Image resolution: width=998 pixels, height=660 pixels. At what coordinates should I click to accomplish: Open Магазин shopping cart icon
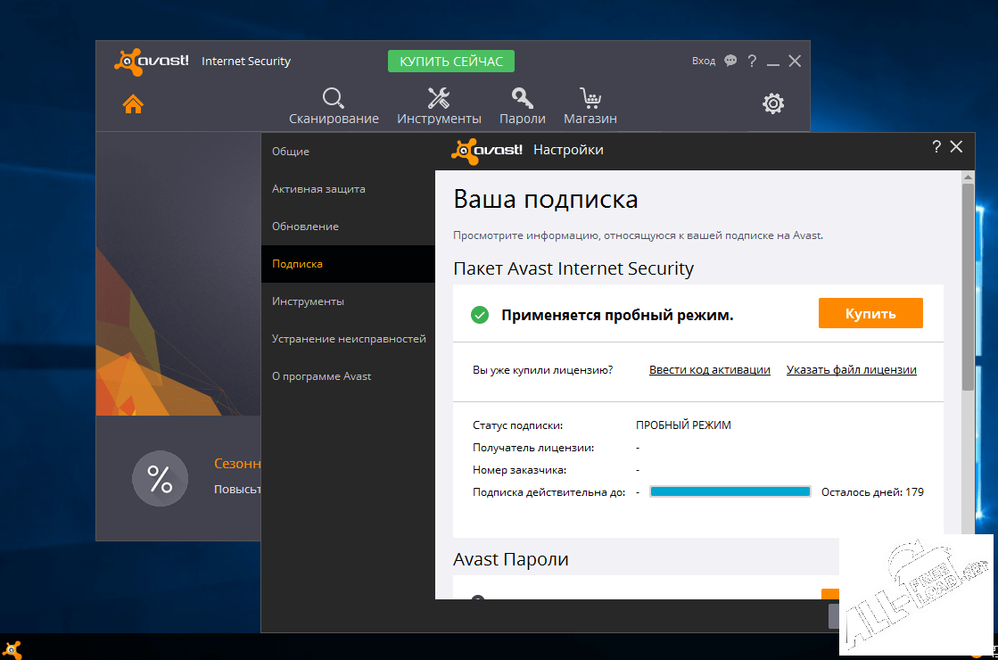coord(590,98)
